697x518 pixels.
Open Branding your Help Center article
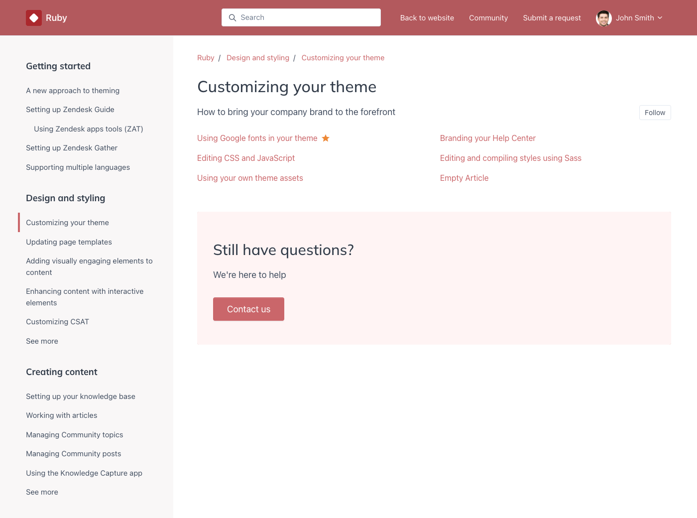point(487,138)
